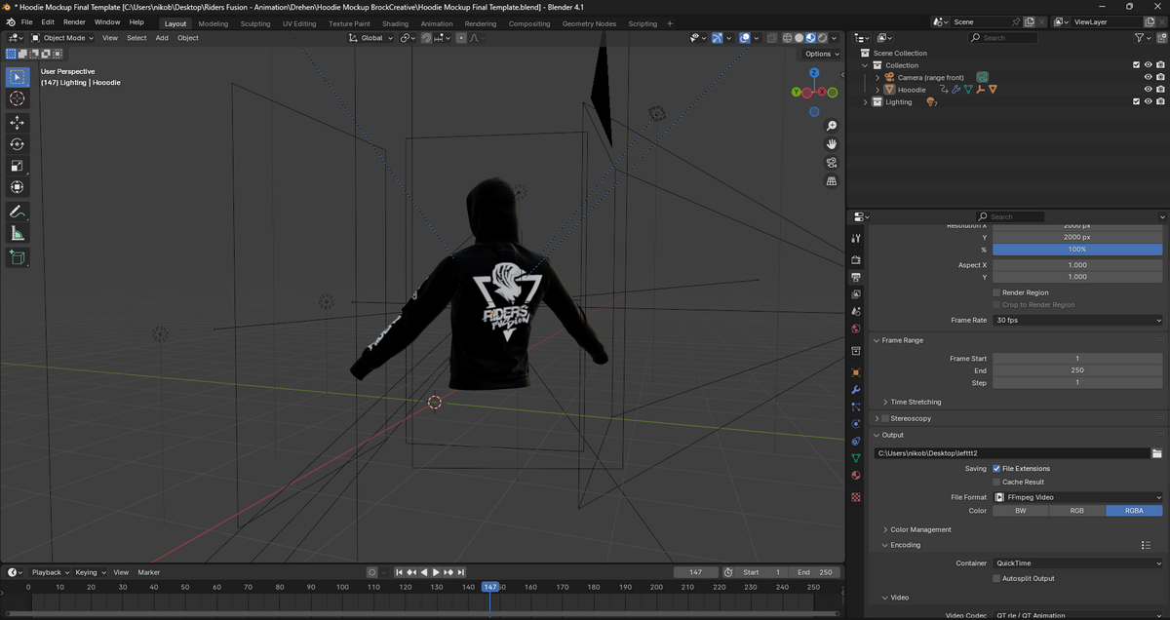Viewport: 1170px width, 620px height.
Task: Click the folder icon for output path
Action: [x=1157, y=453]
